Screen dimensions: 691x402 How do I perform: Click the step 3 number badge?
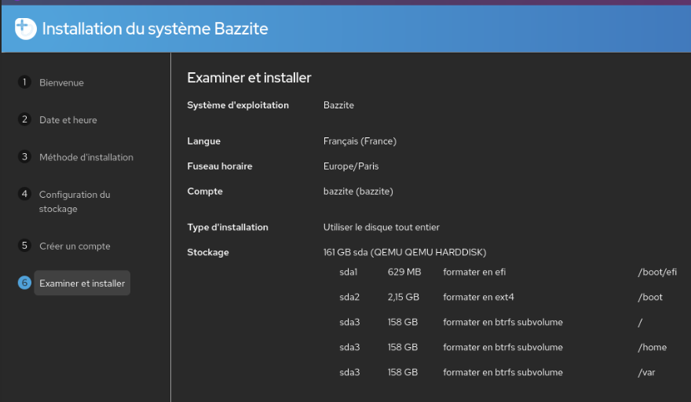(x=24, y=157)
